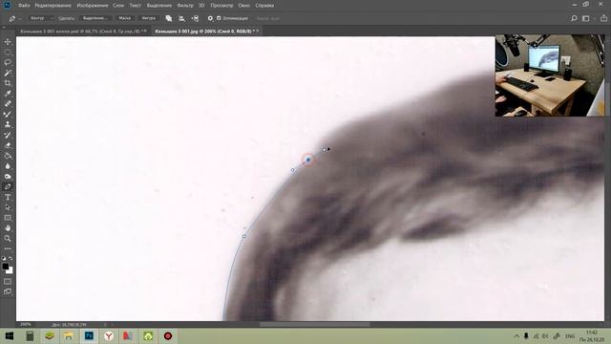Click the share export icon
611x344 pixels.
pos(603,18)
